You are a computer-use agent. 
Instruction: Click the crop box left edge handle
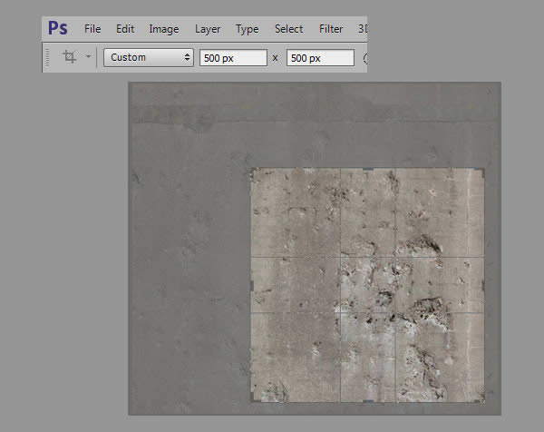click(251, 286)
